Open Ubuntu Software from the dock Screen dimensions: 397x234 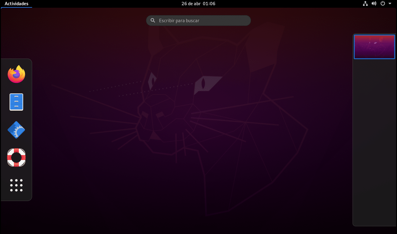coord(16,129)
